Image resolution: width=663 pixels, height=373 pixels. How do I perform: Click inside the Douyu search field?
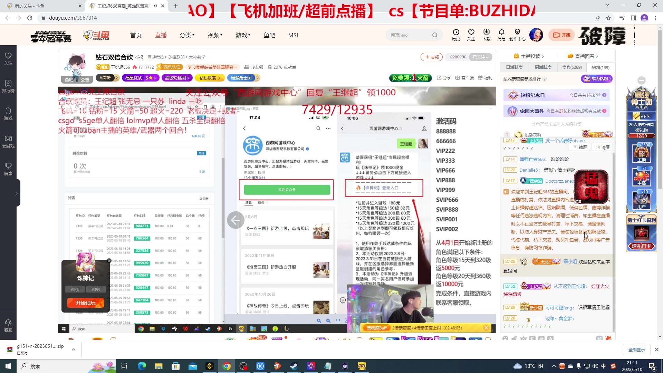click(x=409, y=35)
